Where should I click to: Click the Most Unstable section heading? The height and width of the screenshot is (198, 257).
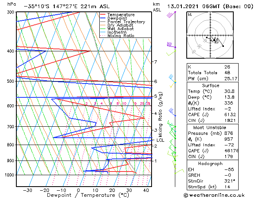pos(210,128)
